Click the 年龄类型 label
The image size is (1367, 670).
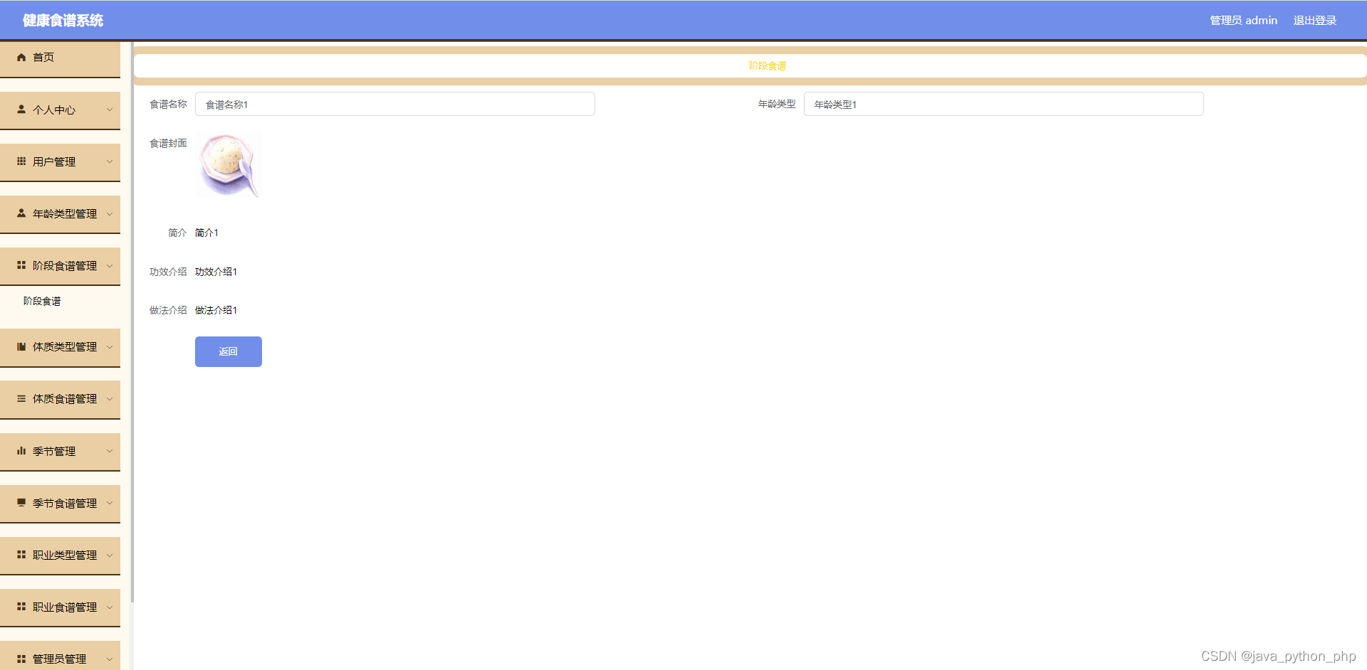click(x=777, y=104)
